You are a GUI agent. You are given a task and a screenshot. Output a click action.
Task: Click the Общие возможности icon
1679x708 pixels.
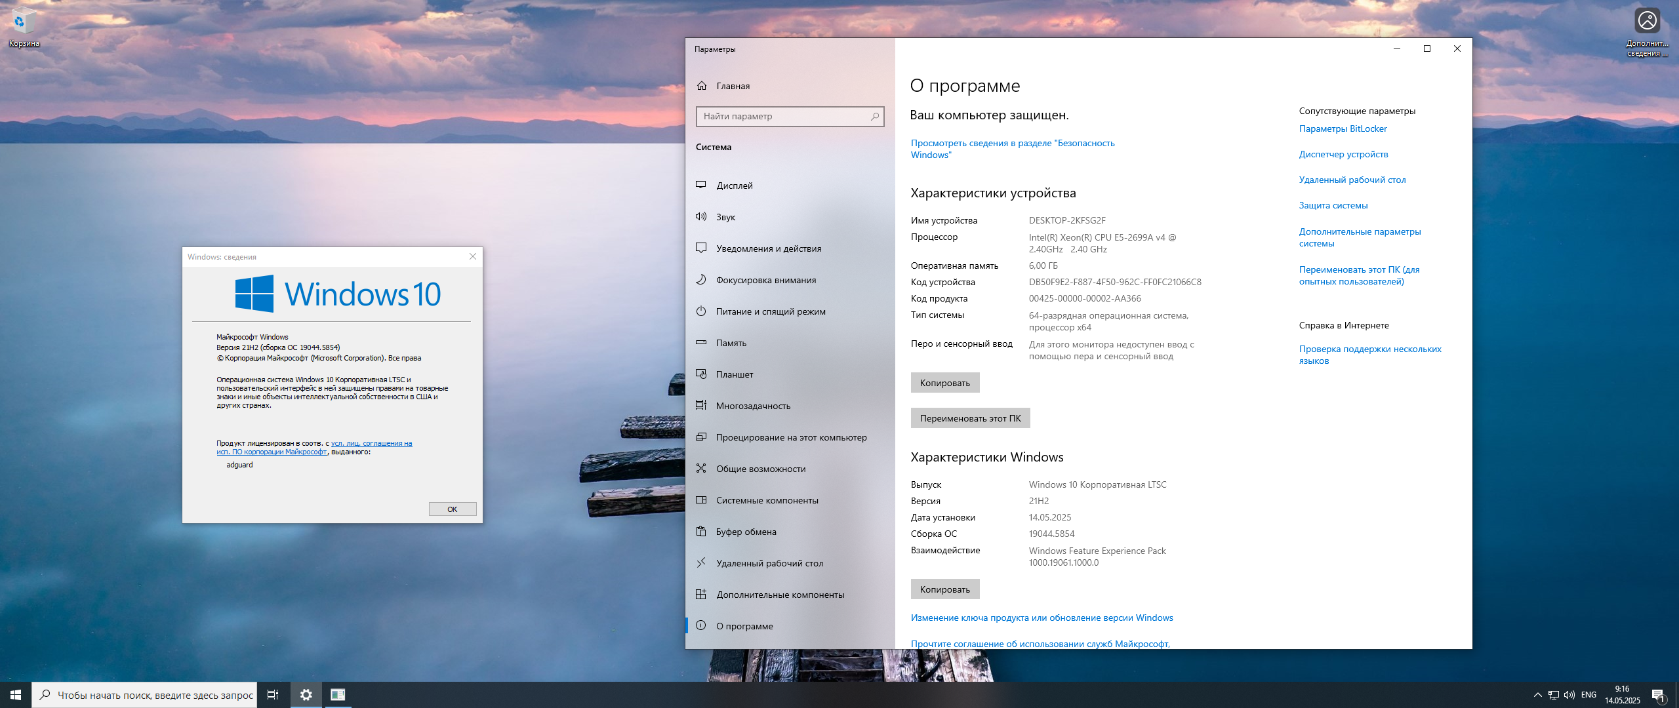click(x=701, y=469)
